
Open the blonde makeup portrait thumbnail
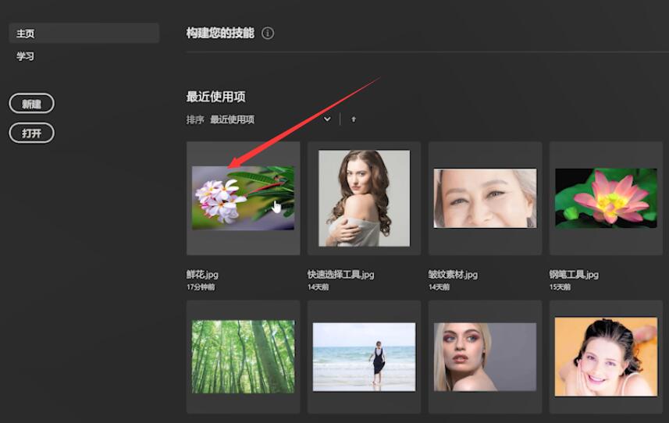(x=485, y=357)
